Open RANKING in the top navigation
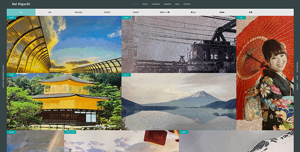Screen dimensions: 300x152 [168, 4]
